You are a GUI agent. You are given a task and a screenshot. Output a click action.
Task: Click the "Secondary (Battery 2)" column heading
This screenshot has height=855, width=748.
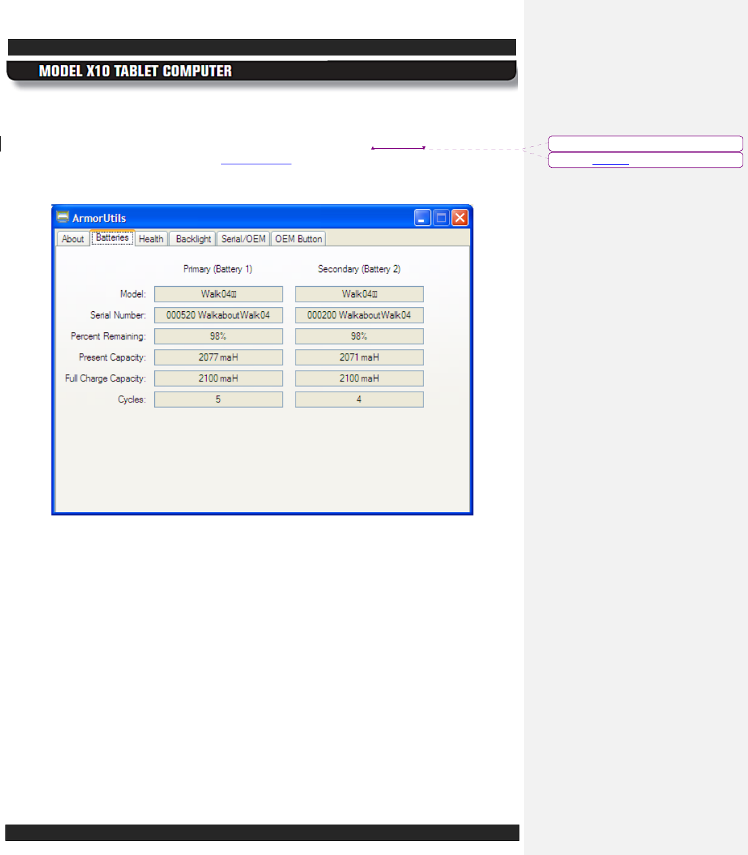[359, 269]
